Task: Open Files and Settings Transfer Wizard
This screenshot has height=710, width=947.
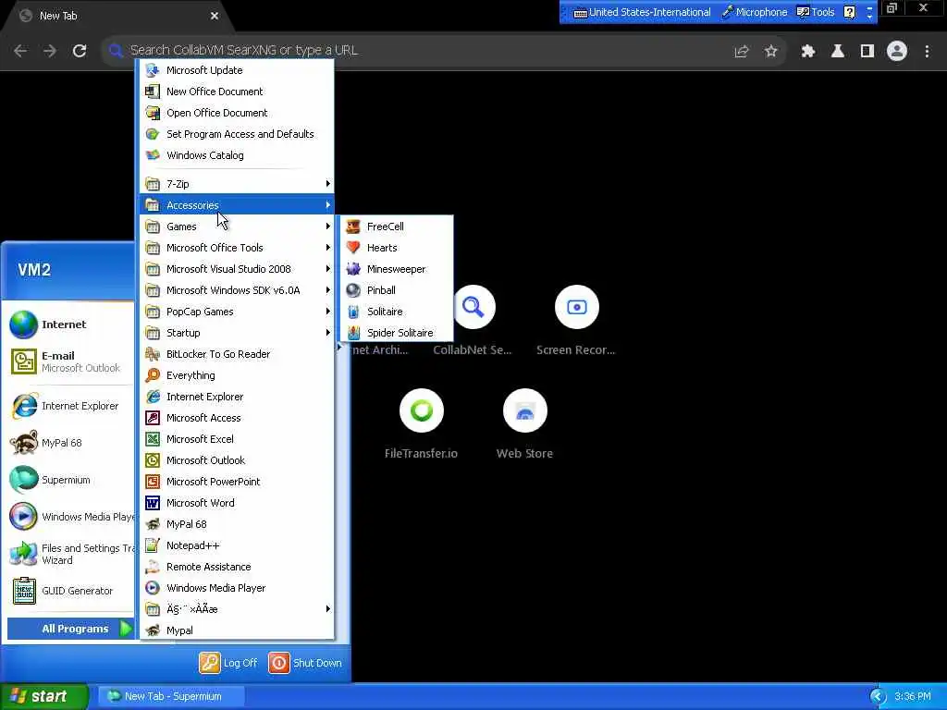Action: [70, 554]
